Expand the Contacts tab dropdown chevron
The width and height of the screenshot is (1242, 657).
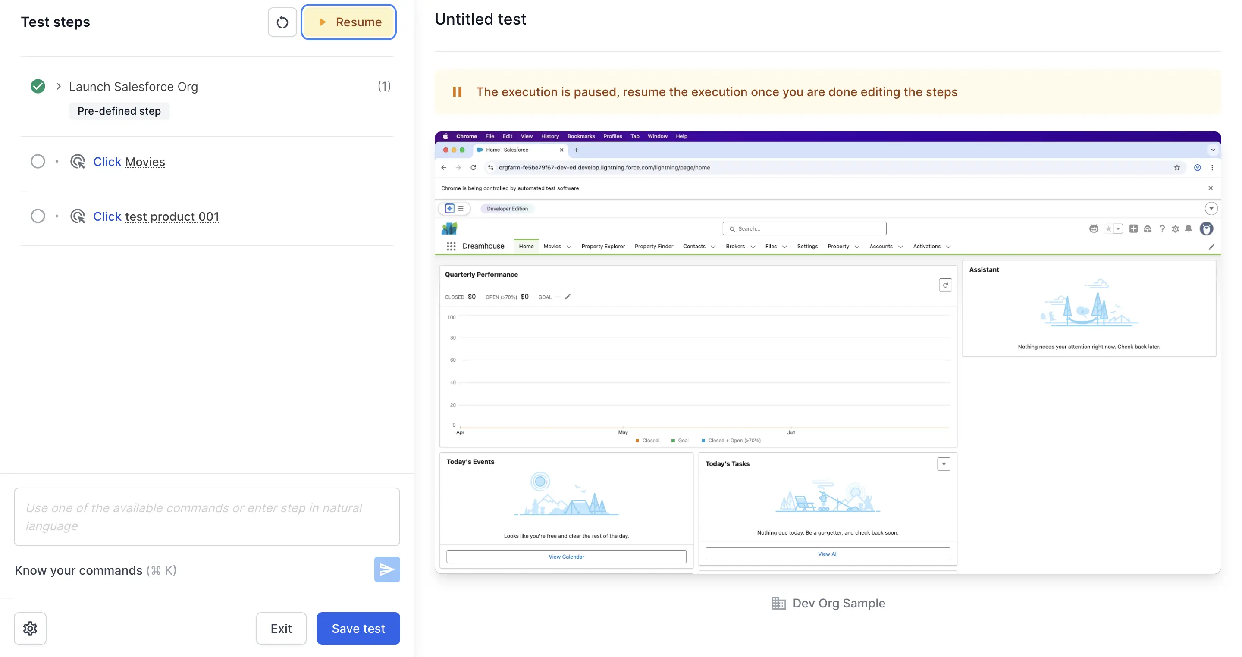coord(713,247)
